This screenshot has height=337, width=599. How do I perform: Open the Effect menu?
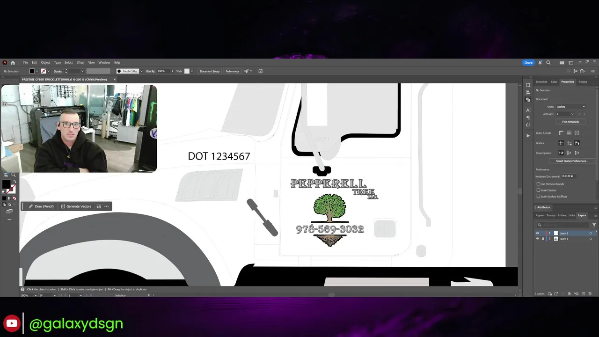point(80,63)
